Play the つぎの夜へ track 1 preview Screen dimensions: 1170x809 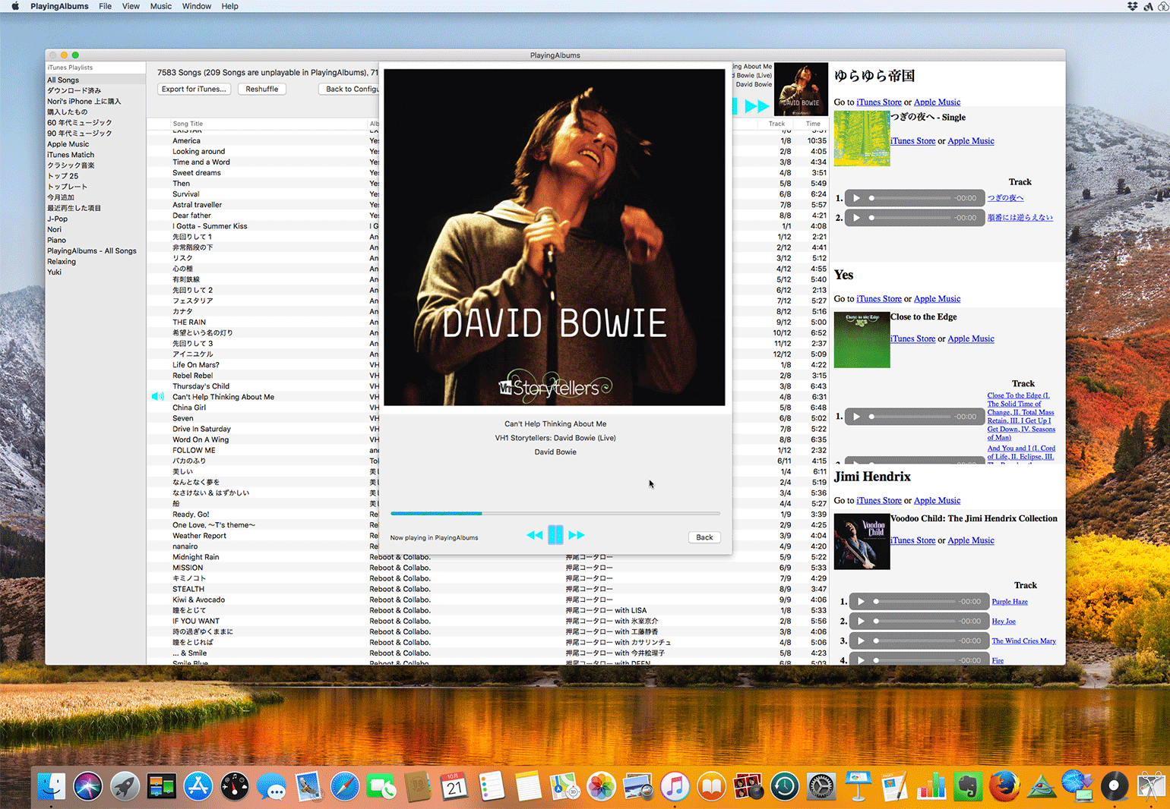pos(856,198)
